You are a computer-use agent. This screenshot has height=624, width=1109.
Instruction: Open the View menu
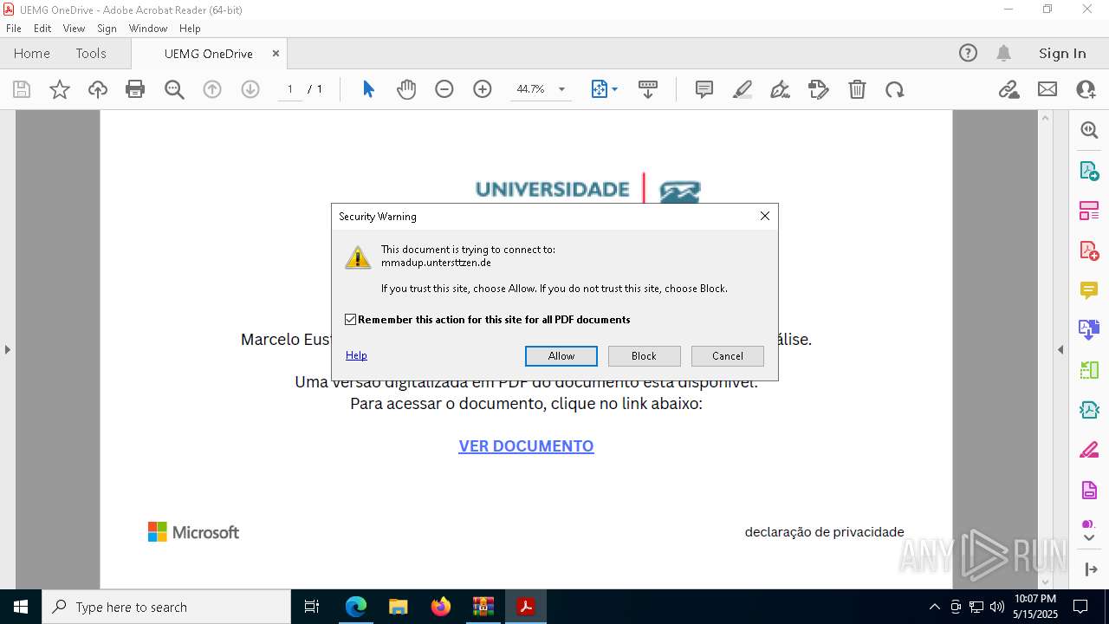click(74, 29)
